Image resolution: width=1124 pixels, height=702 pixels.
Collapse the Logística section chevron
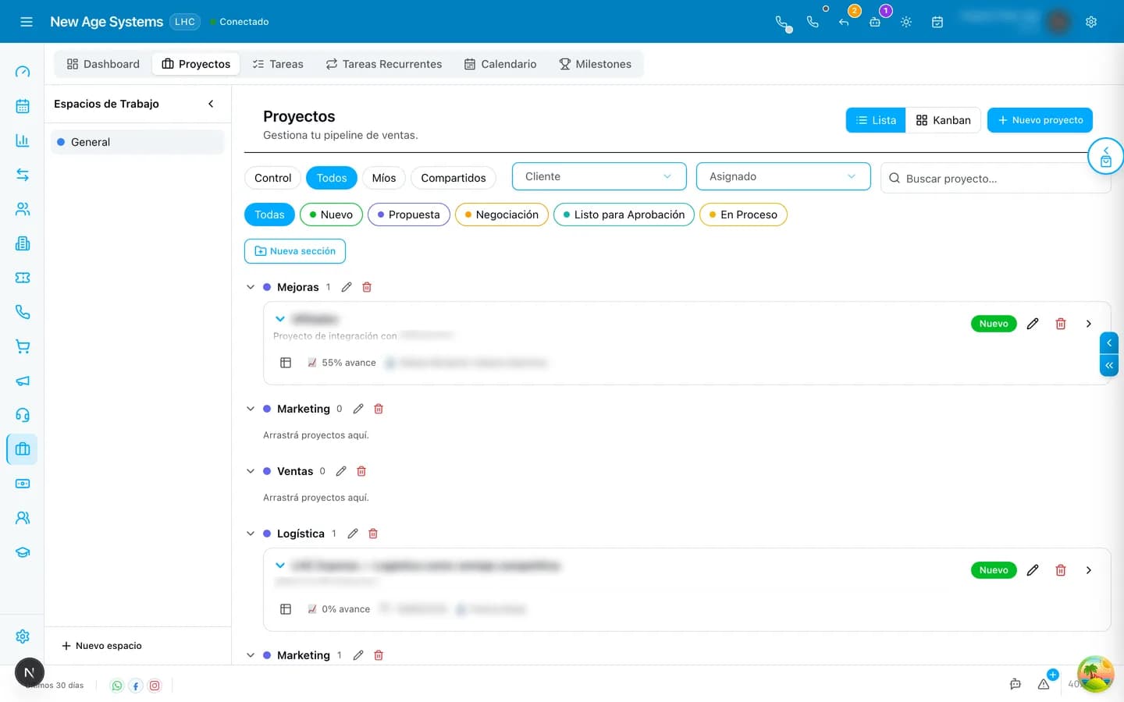click(251, 534)
